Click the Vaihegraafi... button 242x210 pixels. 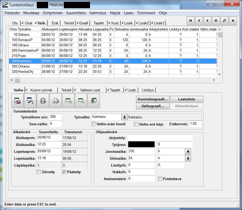coord(153,106)
